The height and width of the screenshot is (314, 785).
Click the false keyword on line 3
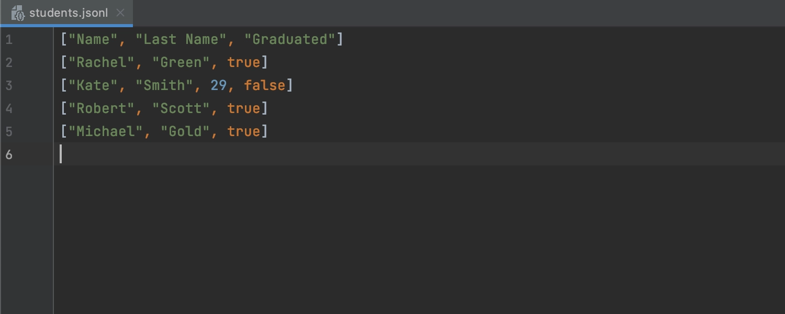point(265,85)
